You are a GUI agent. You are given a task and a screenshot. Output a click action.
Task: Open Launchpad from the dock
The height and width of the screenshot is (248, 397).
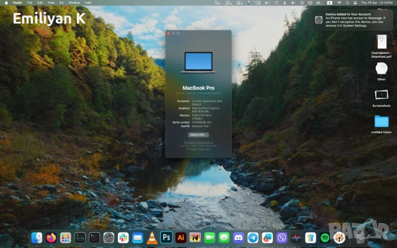(66, 238)
